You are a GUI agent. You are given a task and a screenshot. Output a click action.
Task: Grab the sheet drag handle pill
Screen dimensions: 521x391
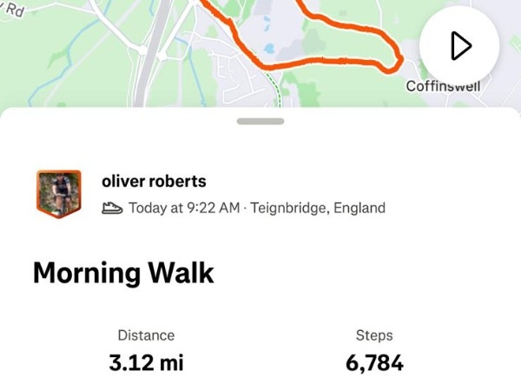(x=260, y=121)
